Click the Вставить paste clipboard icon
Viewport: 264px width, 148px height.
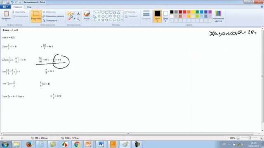click(6, 14)
